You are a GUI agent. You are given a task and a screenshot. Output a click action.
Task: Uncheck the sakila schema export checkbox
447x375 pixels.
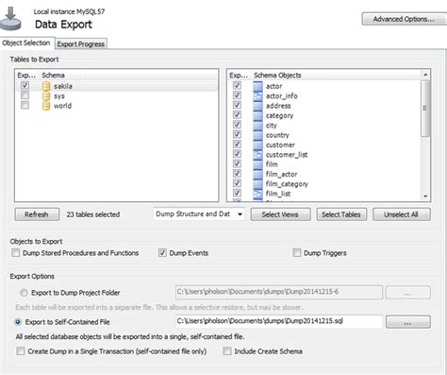(x=25, y=85)
